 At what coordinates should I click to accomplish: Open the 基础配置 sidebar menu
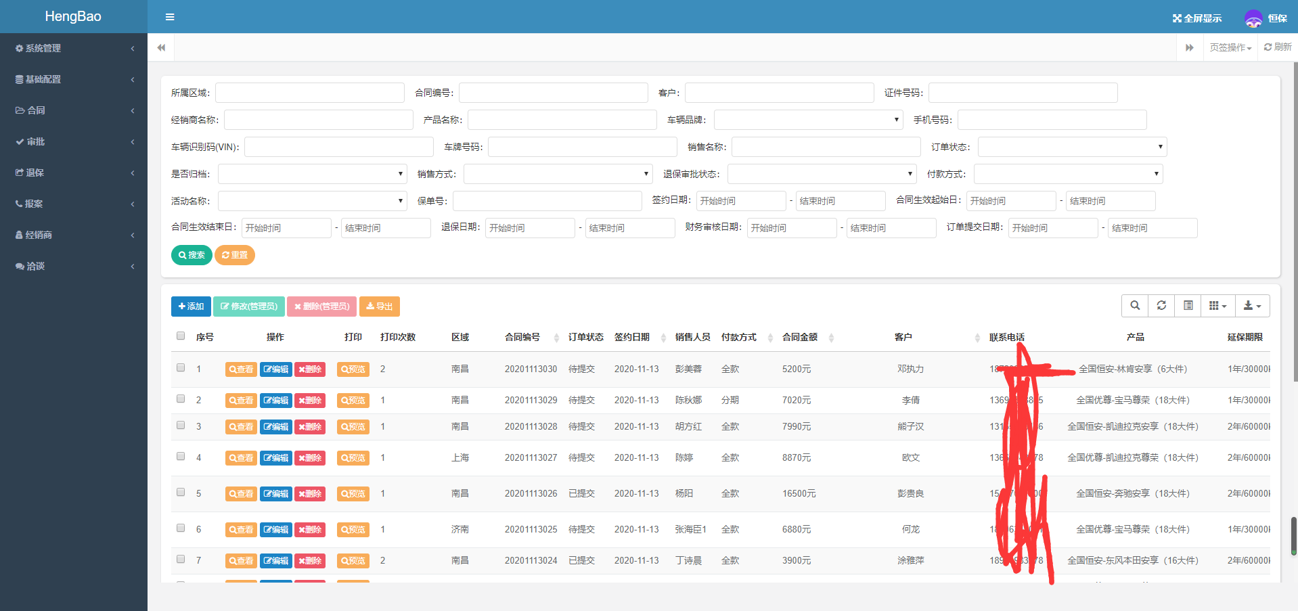(x=74, y=79)
